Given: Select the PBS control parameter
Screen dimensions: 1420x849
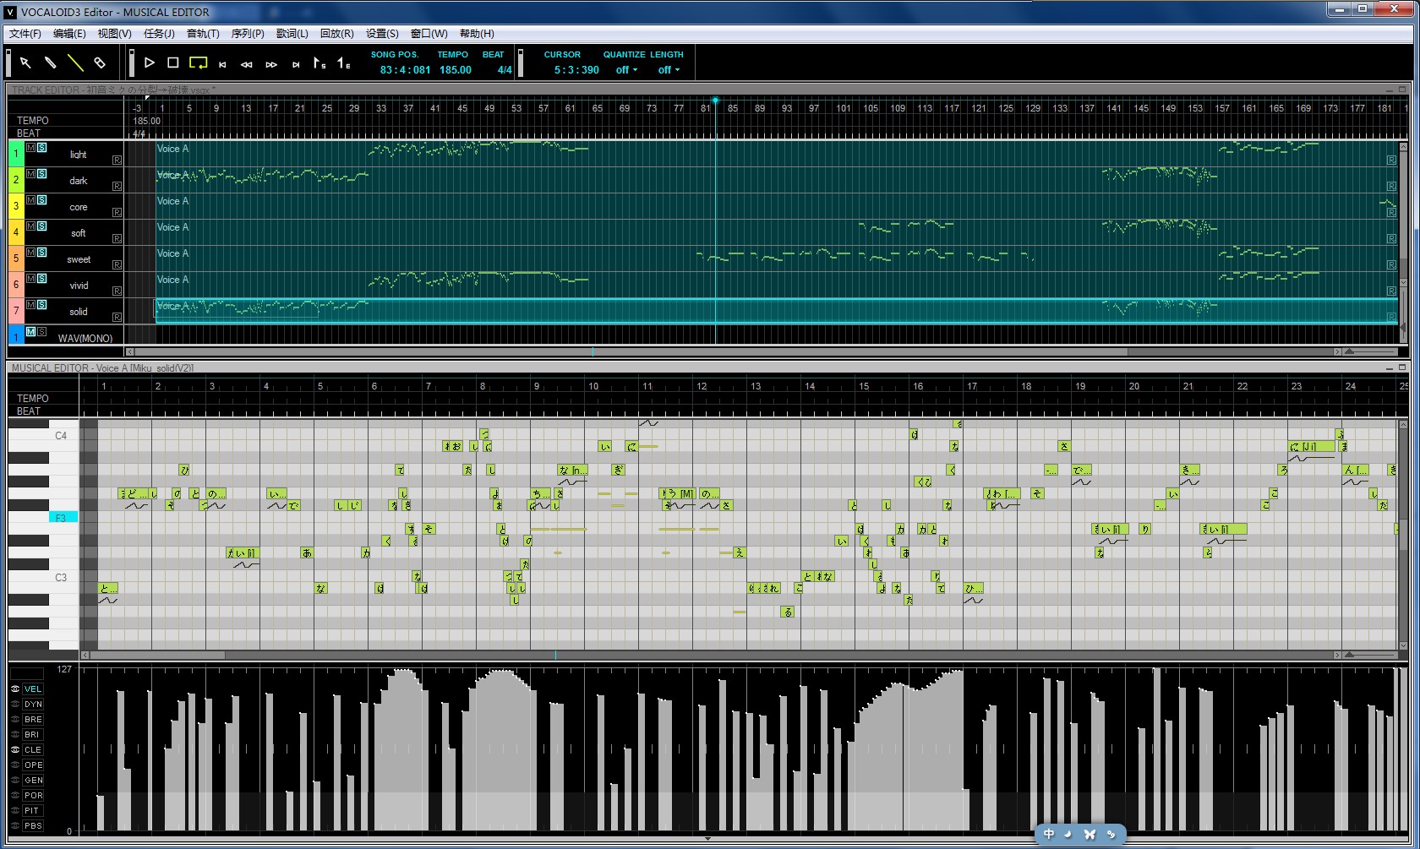Looking at the screenshot, I should [33, 825].
